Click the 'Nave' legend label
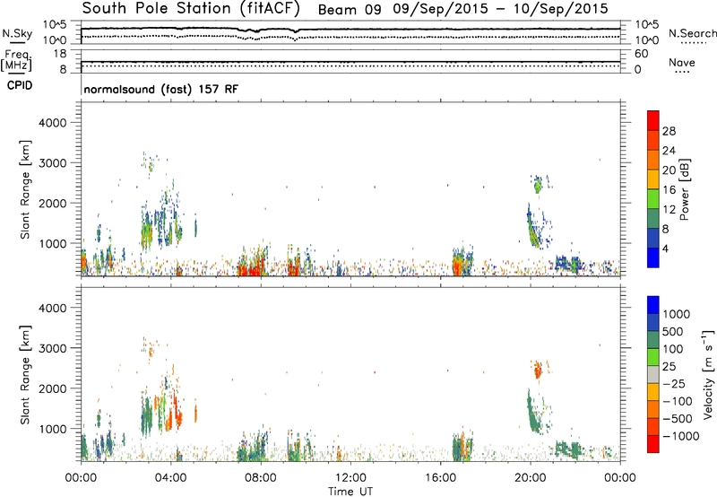This screenshot has width=717, height=497. point(682,62)
